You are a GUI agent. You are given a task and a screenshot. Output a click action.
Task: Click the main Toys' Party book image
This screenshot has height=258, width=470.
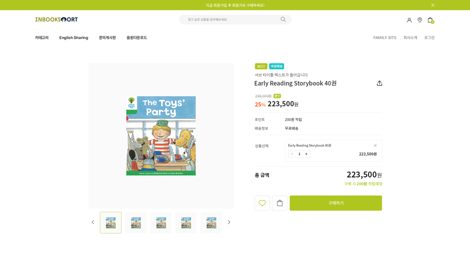click(161, 136)
